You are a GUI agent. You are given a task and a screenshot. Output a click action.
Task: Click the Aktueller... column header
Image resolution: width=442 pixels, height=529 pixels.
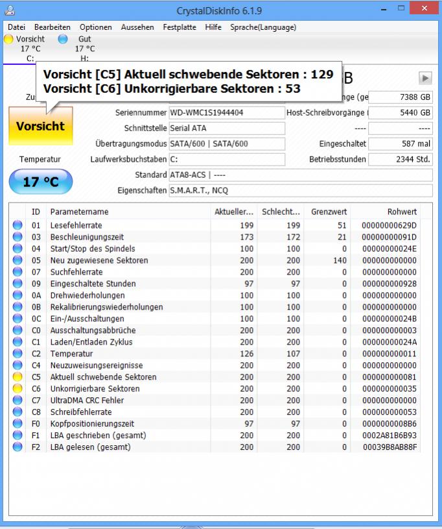234,212
